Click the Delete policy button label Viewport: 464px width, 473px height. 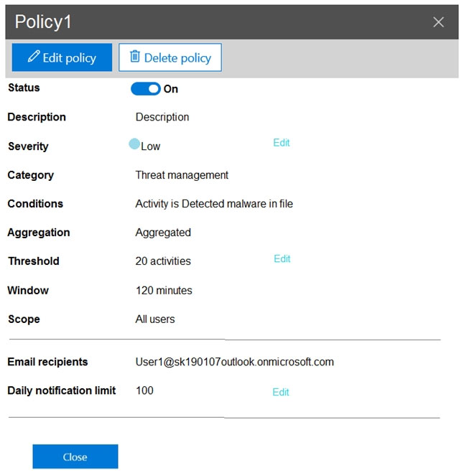177,58
